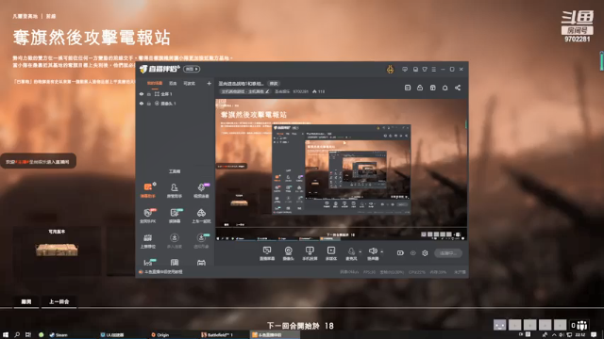Open the PK tool with red badge
This screenshot has height=339, width=604.
point(147,216)
